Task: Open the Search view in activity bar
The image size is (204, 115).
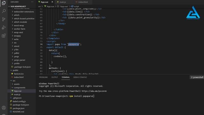Action: [x=4, y=11]
